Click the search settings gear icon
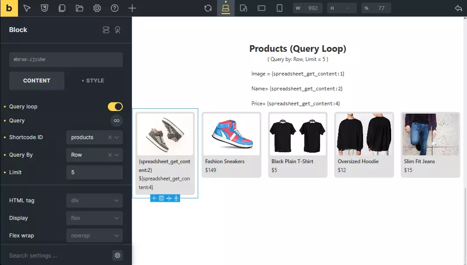Screen dimensions: 467x265 click(118, 255)
